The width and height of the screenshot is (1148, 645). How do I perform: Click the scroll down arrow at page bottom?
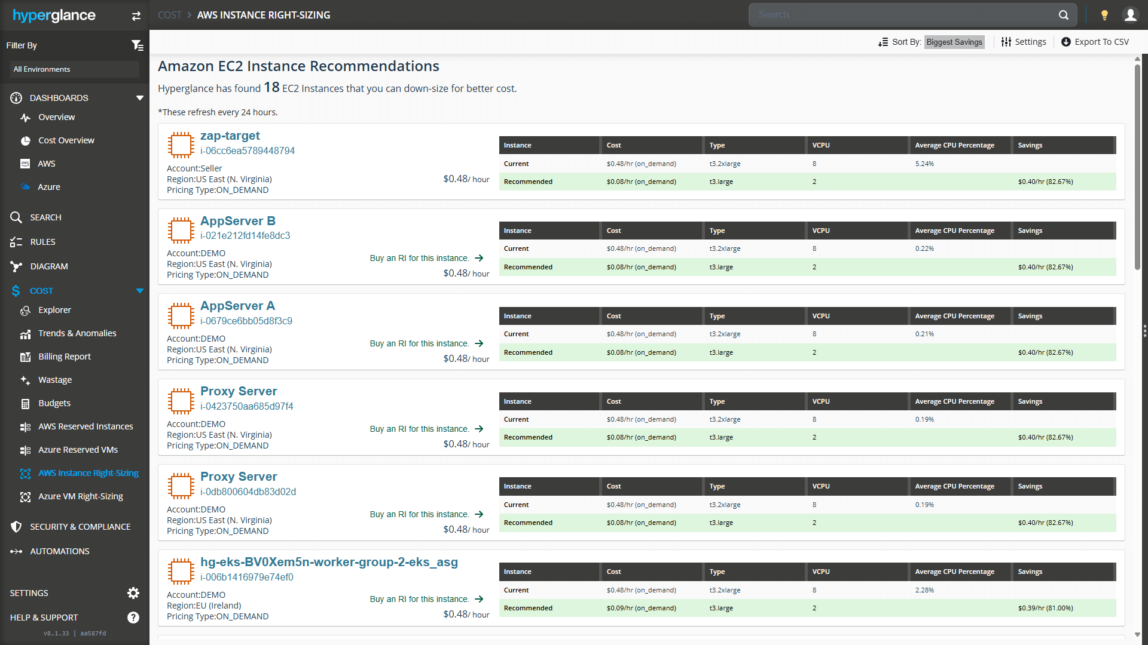1137,635
